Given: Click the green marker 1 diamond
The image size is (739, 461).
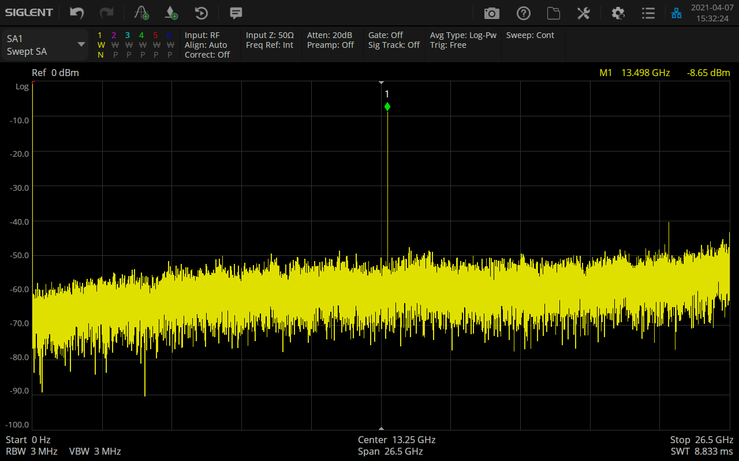Looking at the screenshot, I should pyautogui.click(x=387, y=107).
